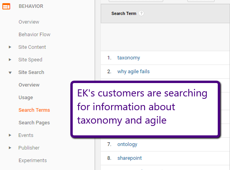Click the taxonomy search term link
This screenshot has height=170, width=230.
click(x=129, y=58)
